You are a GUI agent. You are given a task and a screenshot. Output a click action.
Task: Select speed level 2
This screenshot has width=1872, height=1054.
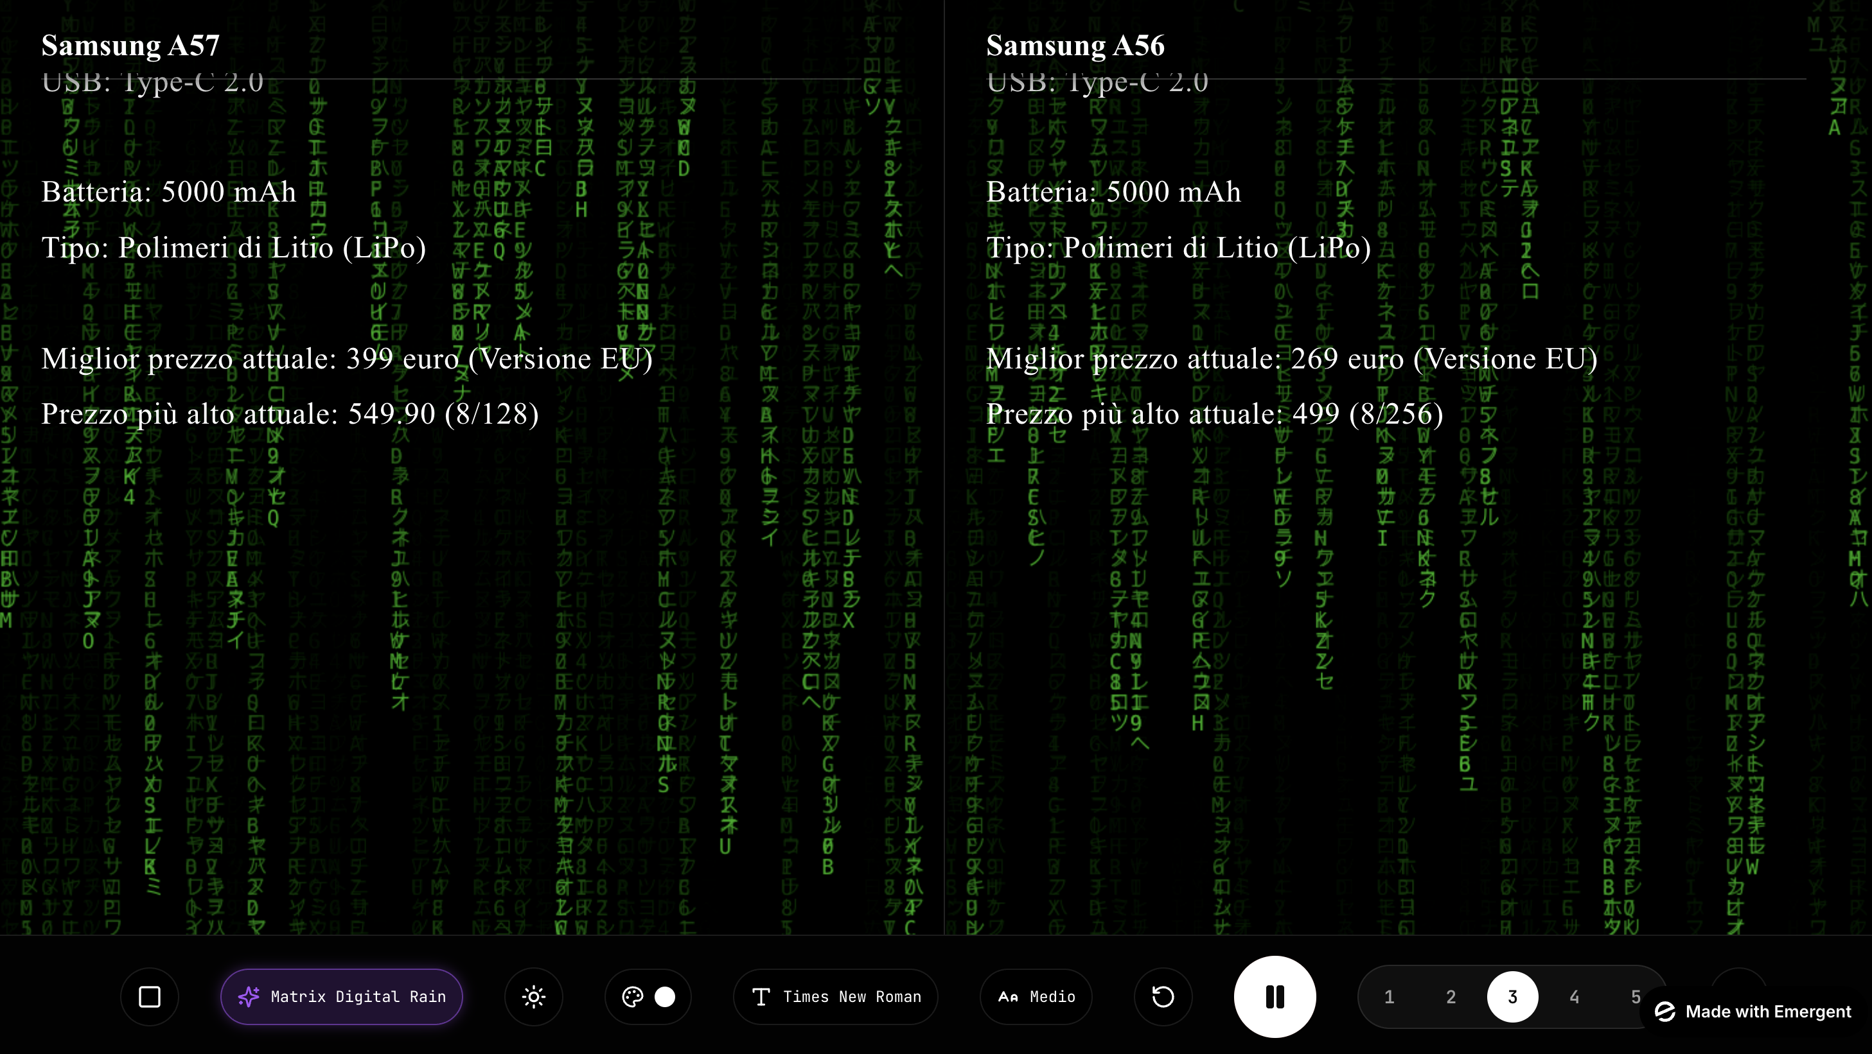[1451, 997]
